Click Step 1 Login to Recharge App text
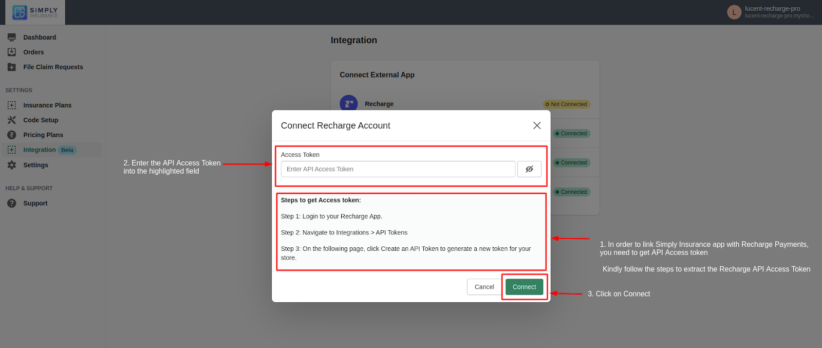822x348 pixels. [x=331, y=216]
